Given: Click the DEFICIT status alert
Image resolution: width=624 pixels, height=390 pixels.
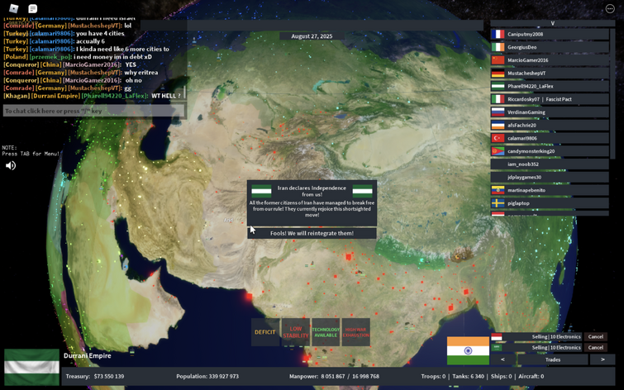Looking at the screenshot, I should (265, 332).
